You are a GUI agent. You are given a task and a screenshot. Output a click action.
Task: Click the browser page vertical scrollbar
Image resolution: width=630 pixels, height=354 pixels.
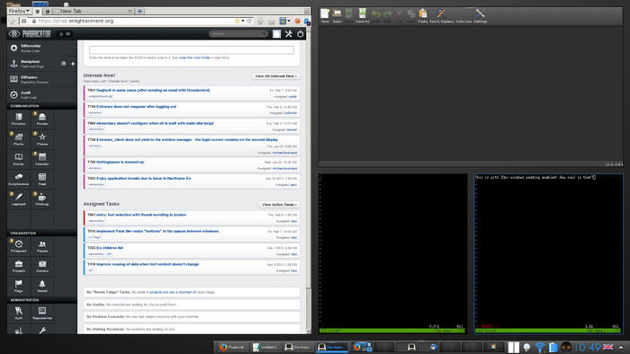tap(309, 186)
